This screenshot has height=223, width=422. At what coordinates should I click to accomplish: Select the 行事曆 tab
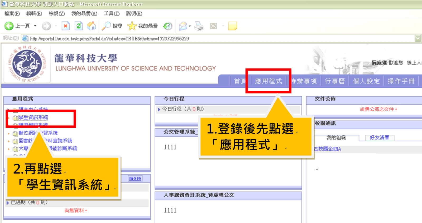(x=335, y=81)
